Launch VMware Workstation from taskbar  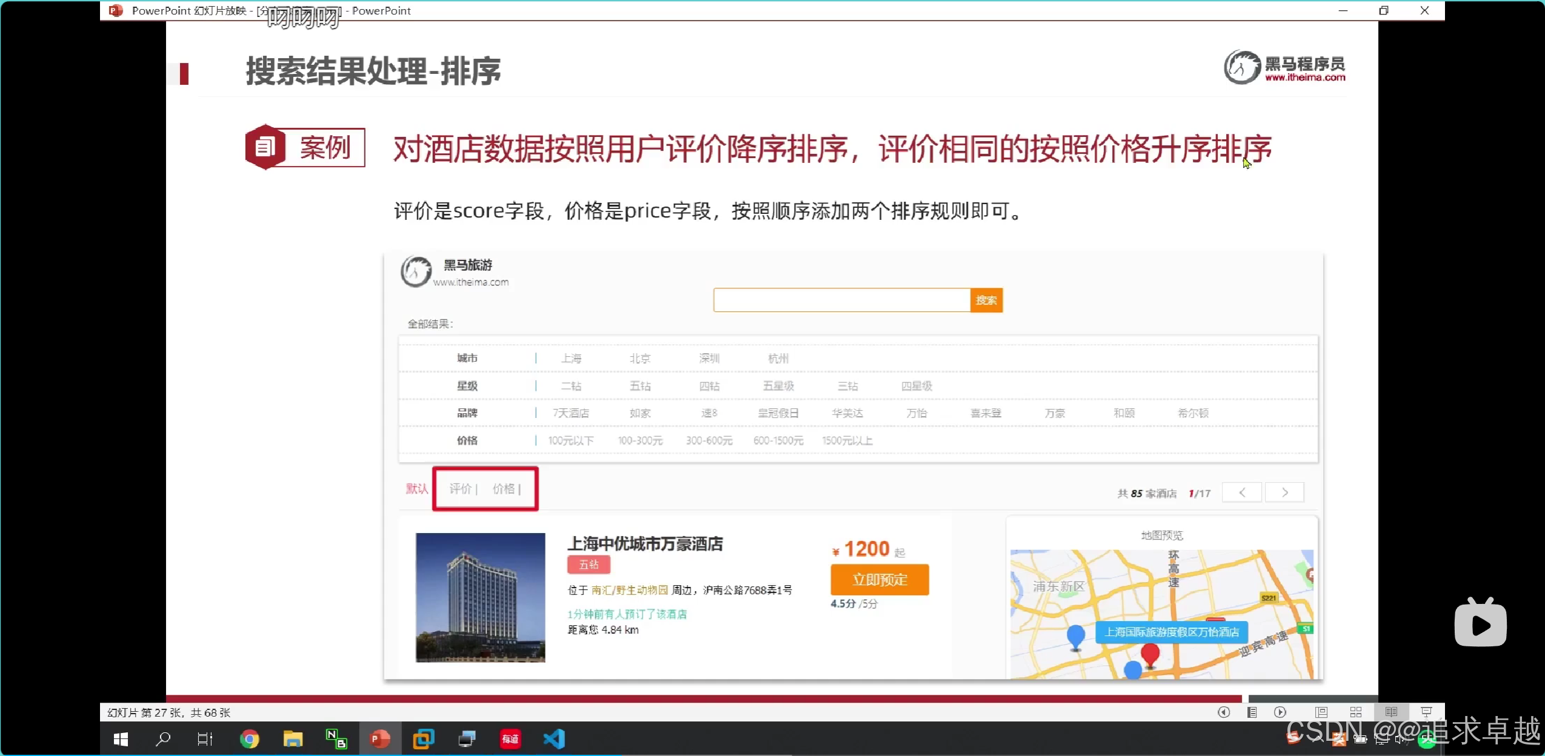pyautogui.click(x=423, y=739)
